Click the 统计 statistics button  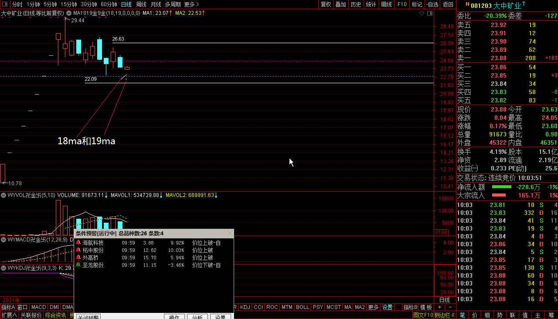tap(371, 4)
